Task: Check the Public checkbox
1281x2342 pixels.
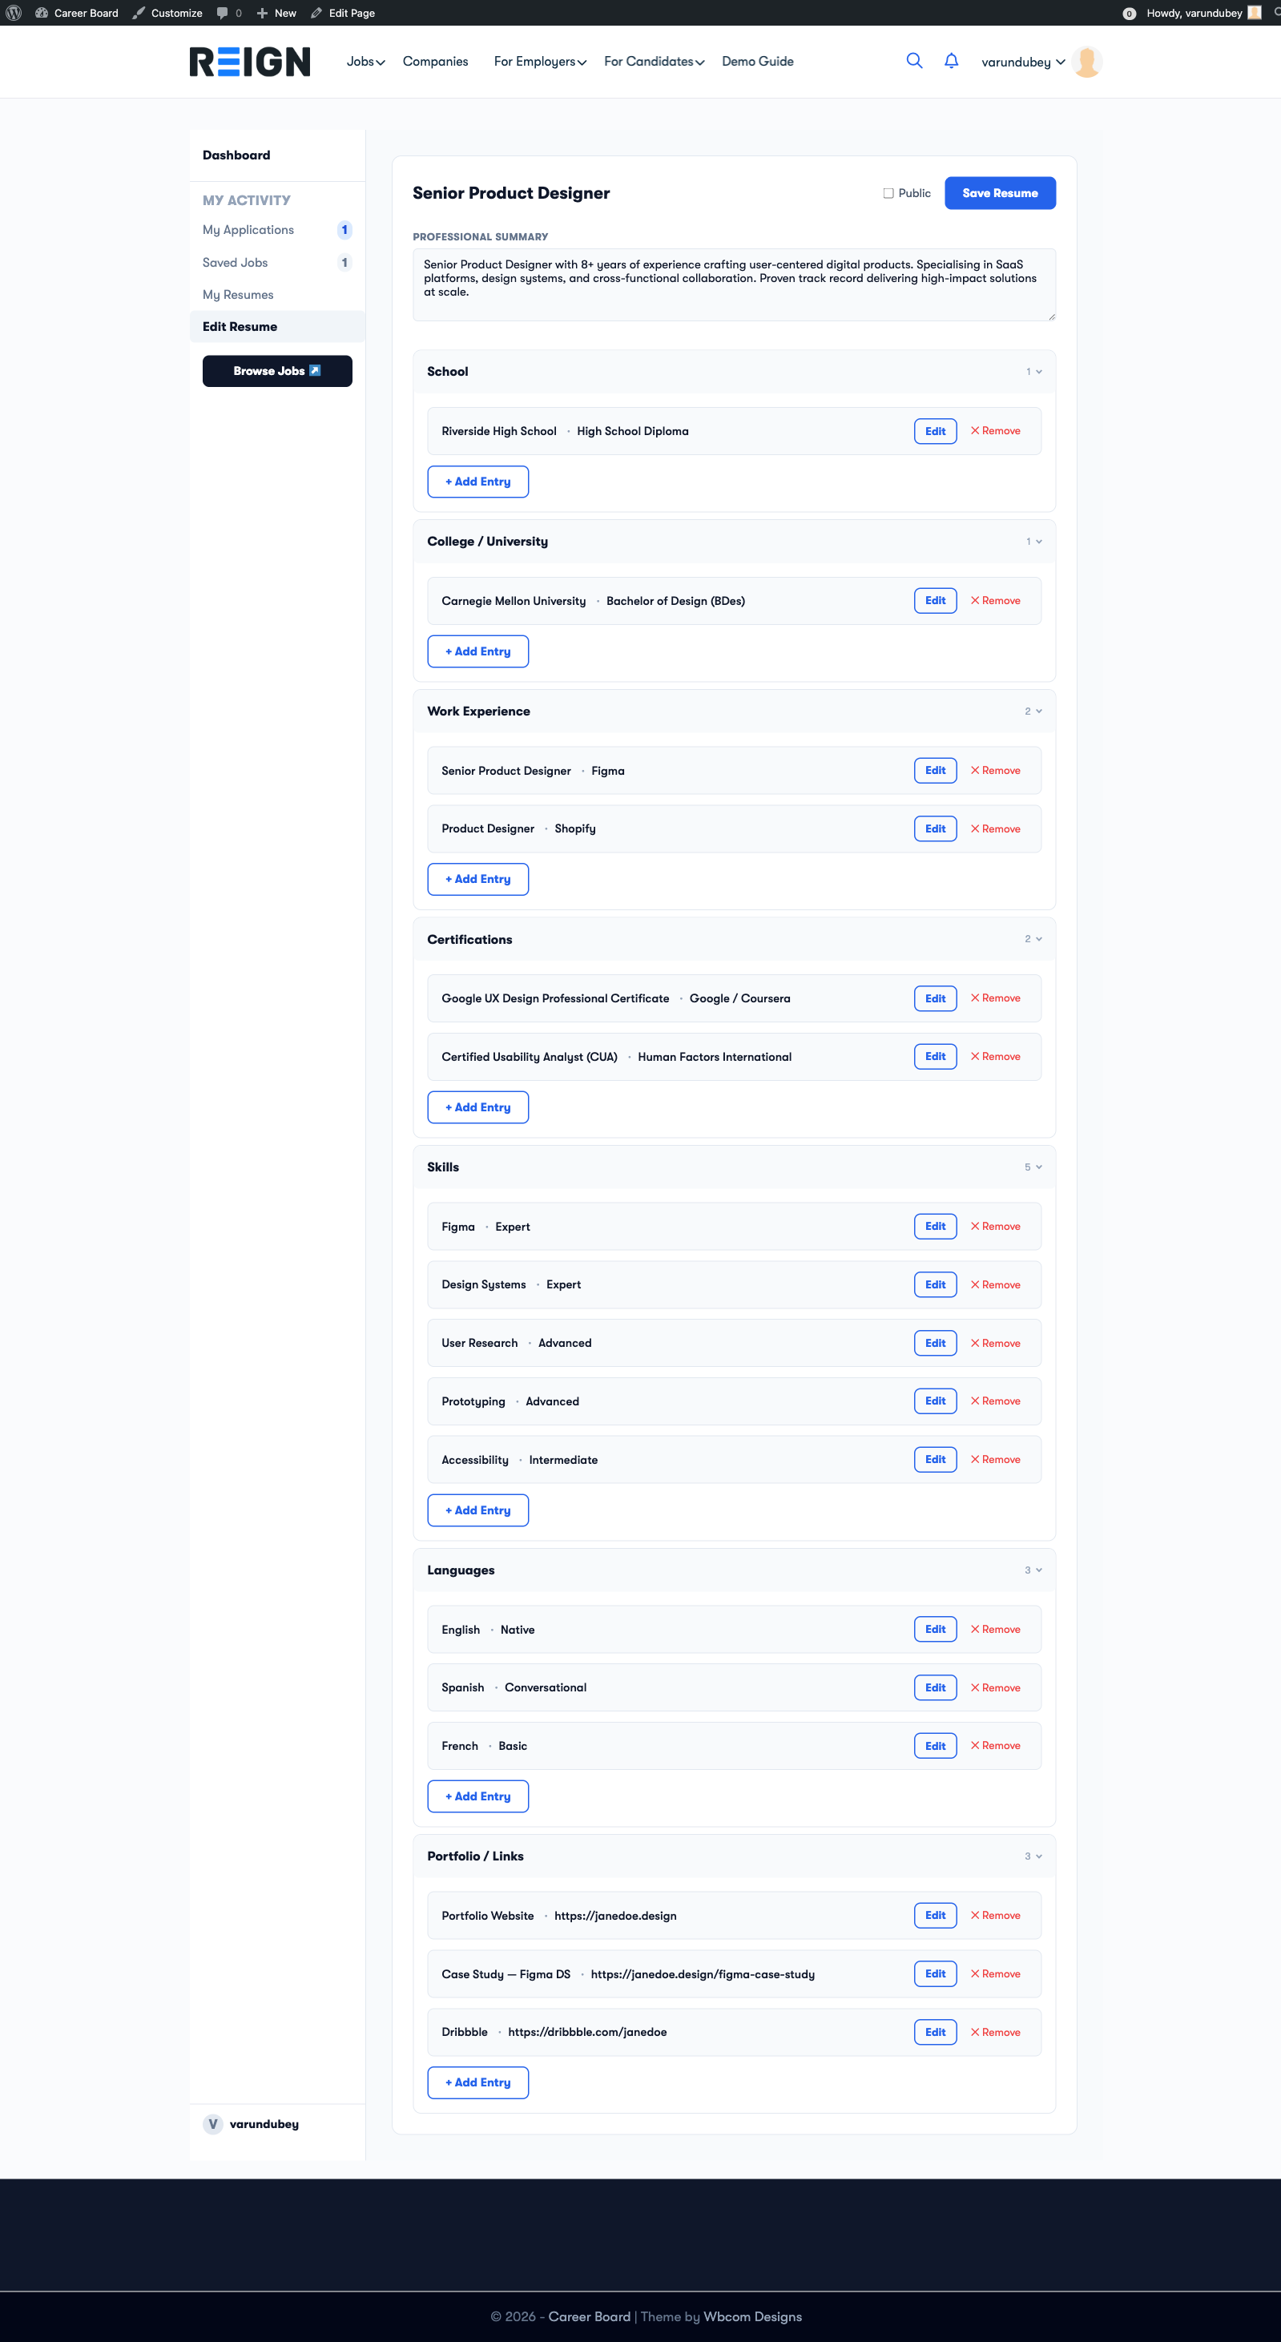Action: click(x=888, y=193)
